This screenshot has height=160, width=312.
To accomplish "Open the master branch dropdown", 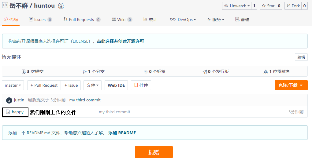I will (x=13, y=85).
